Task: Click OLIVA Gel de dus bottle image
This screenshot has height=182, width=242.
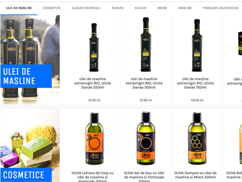Action: point(146,138)
